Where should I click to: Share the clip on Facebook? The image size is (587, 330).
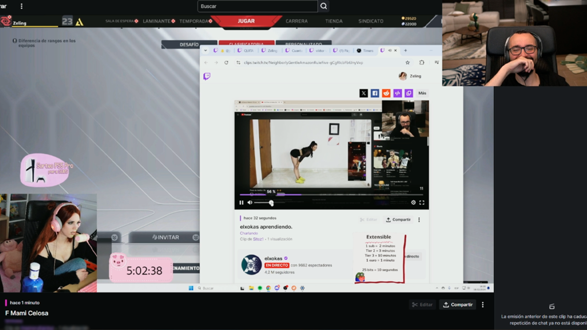[375, 93]
